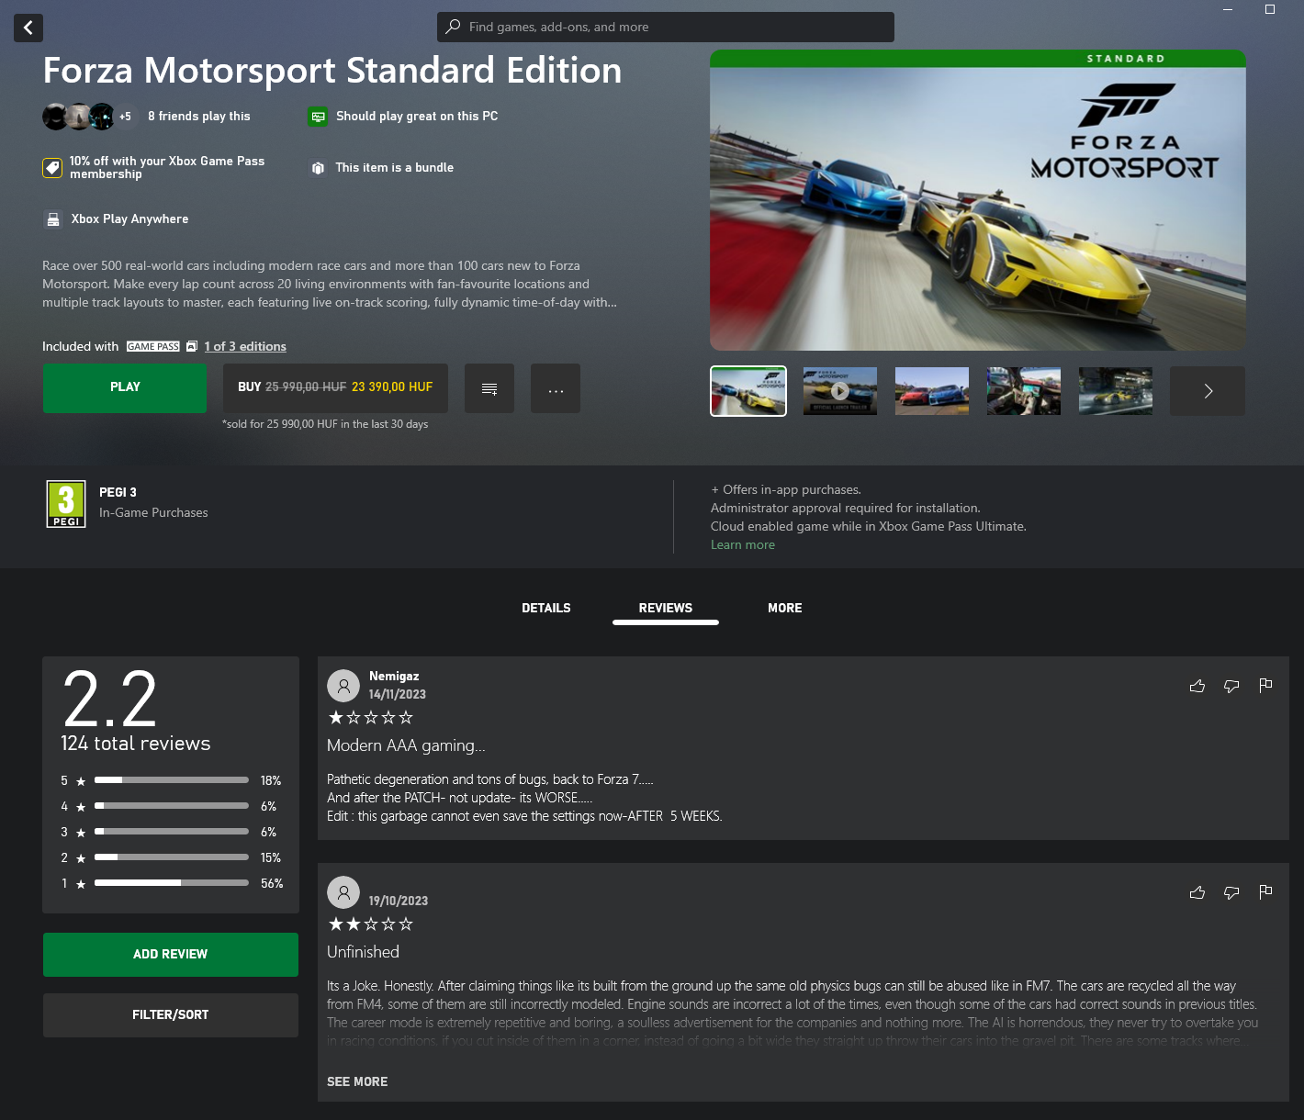Image resolution: width=1304 pixels, height=1120 pixels.
Task: Click the 1 star rating bar
Action: point(172,883)
